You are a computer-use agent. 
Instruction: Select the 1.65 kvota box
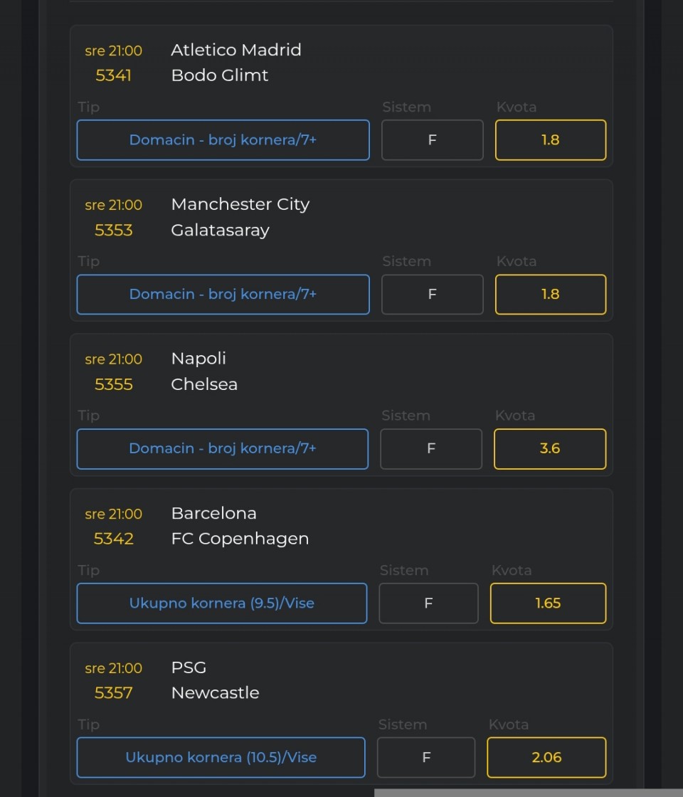[548, 603]
